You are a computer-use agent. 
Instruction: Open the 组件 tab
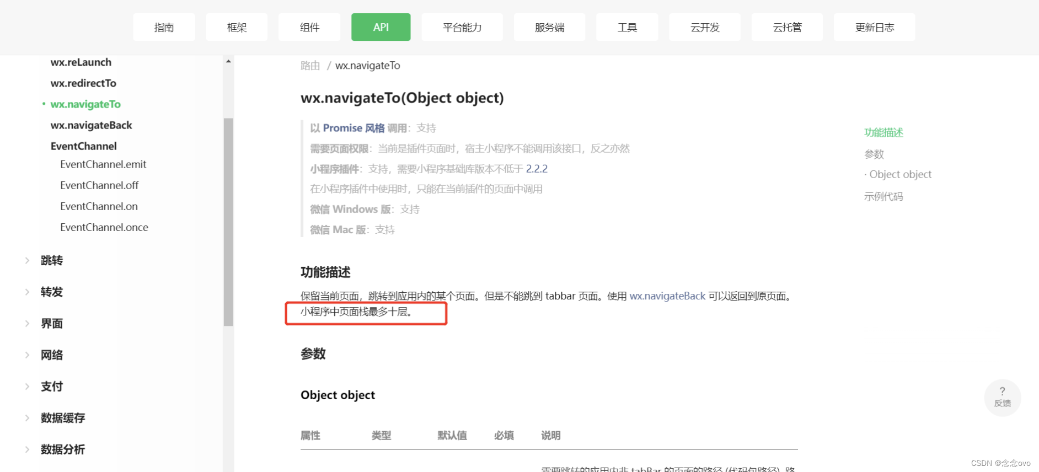pyautogui.click(x=309, y=27)
